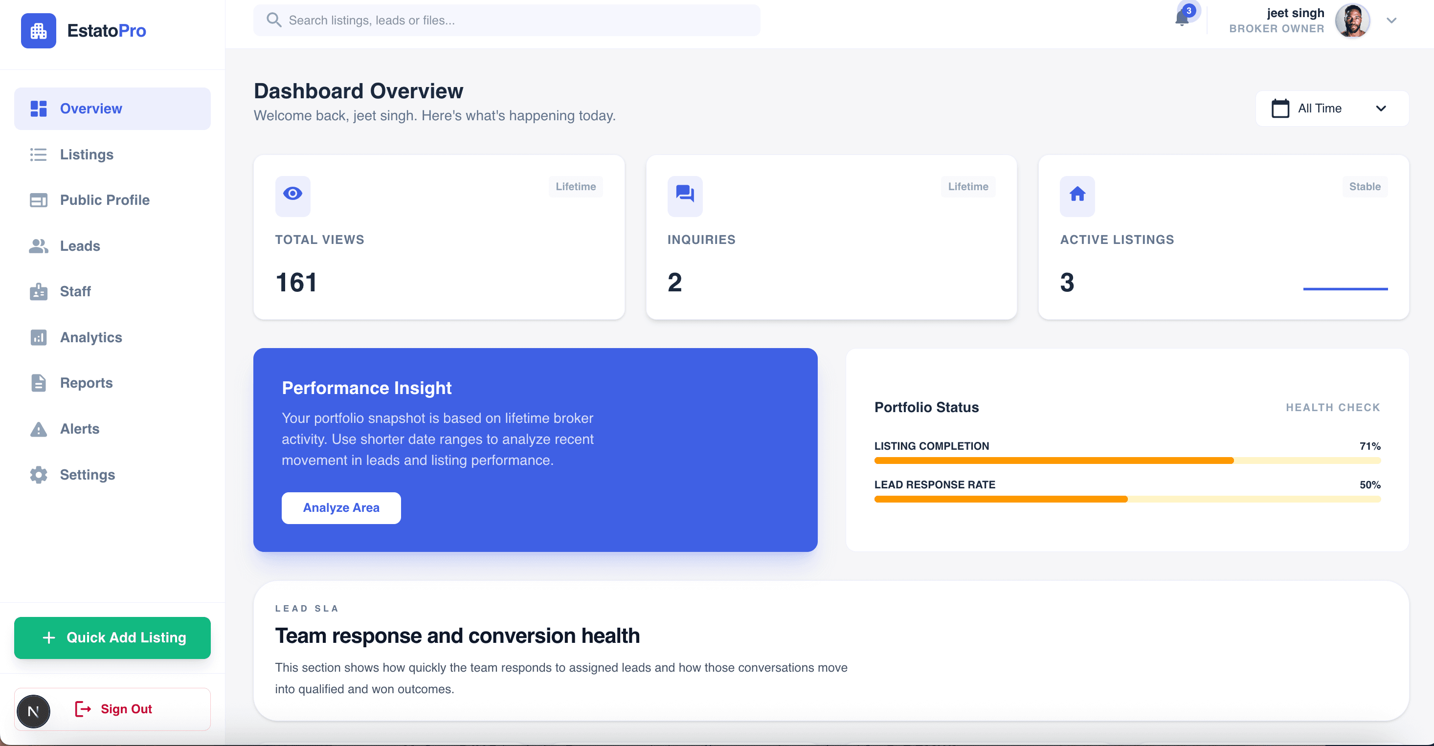Open the Listings menu item

click(x=112, y=154)
